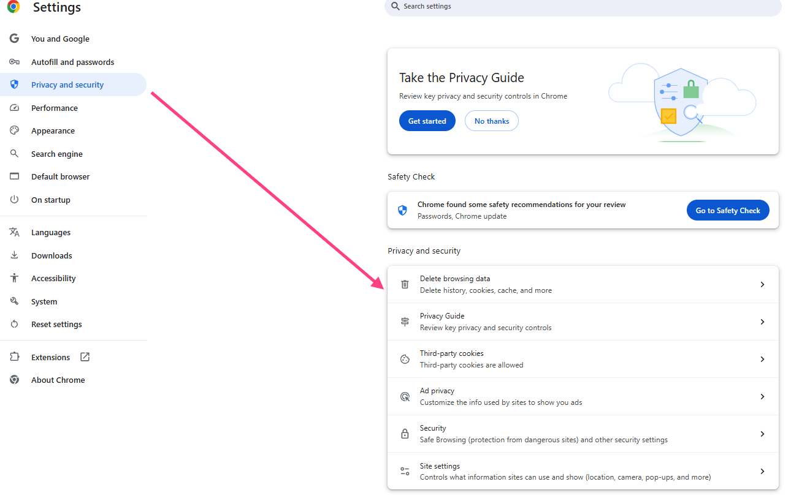Screen dimensions: 791x498
Task: Click the trash icon for Delete browsing data
Action: 405,284
